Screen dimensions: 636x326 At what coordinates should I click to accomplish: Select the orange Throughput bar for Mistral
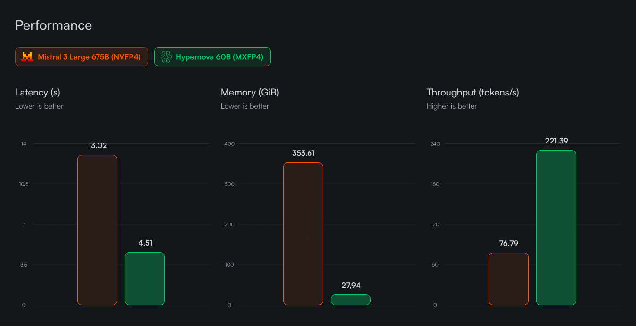click(x=508, y=279)
